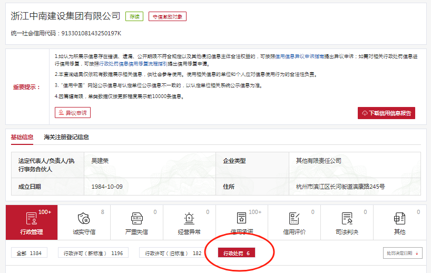Screen dimensions: 431x273
Task: Click the company name 浙江中南建设集团有限公司
Action: pyautogui.click(x=65, y=16)
